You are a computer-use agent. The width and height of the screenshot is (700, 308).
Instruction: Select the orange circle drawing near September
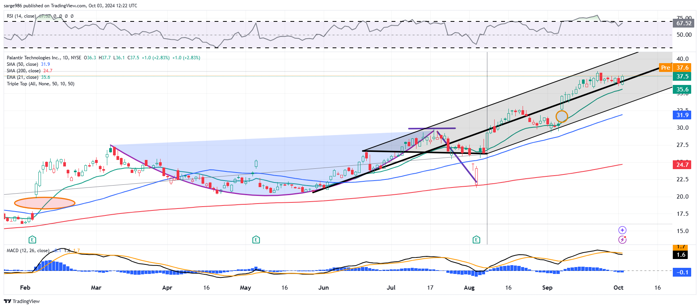(562, 116)
